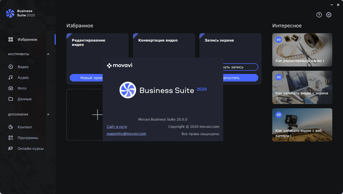Viewport: 343px width, 194px height.
Task: Click the Запустить button
Action: point(240,78)
